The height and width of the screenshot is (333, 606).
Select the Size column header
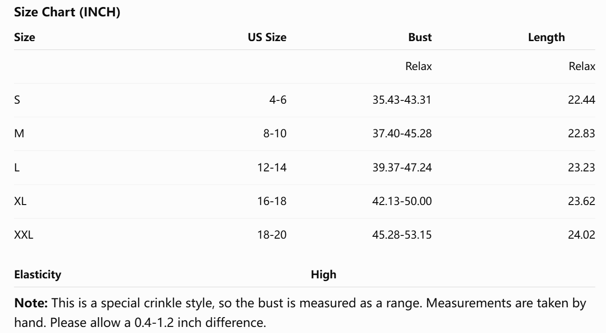(x=25, y=37)
